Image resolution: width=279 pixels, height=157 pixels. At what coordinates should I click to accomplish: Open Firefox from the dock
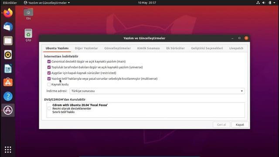(x=8, y=13)
